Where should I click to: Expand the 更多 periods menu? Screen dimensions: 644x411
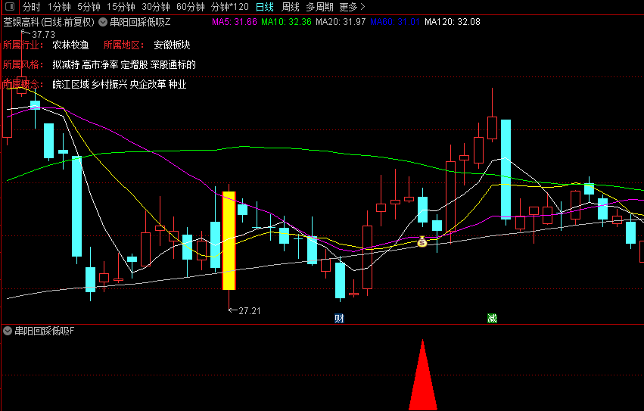point(352,7)
